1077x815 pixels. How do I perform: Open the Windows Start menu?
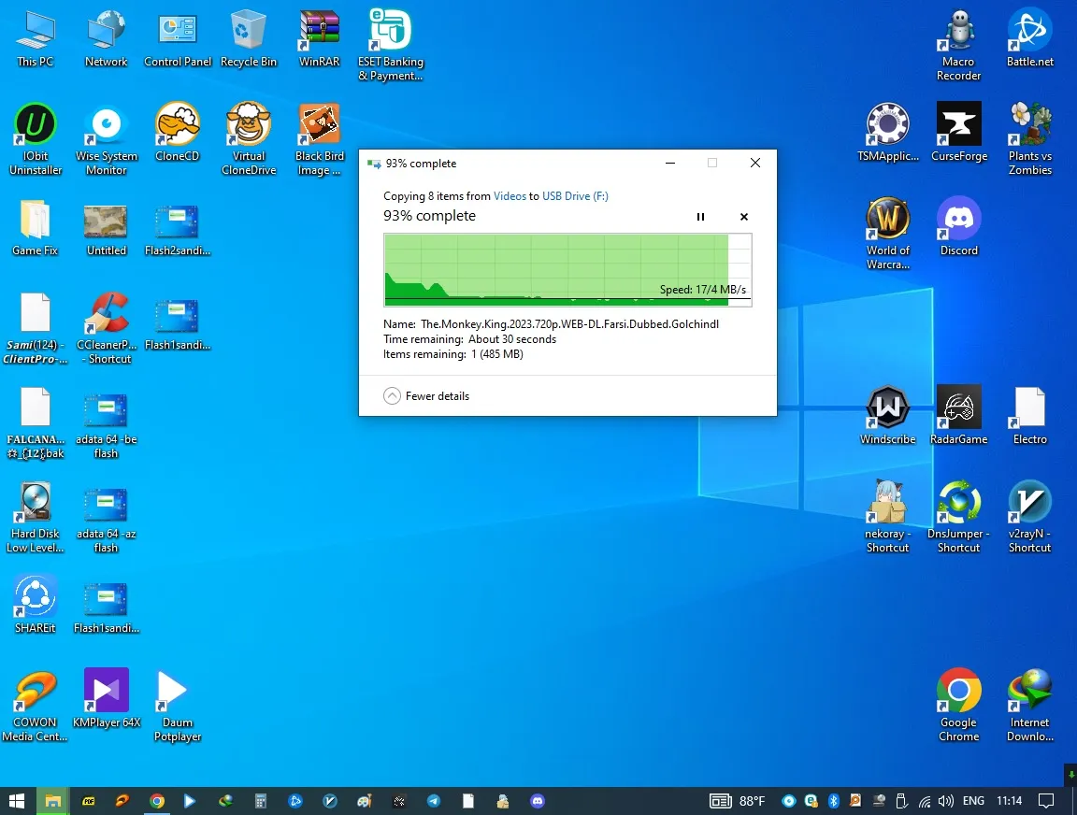tap(17, 801)
